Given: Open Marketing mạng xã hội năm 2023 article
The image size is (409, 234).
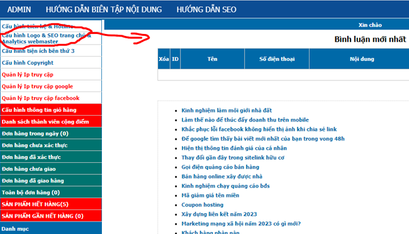Looking at the screenshot, I should [241, 223].
